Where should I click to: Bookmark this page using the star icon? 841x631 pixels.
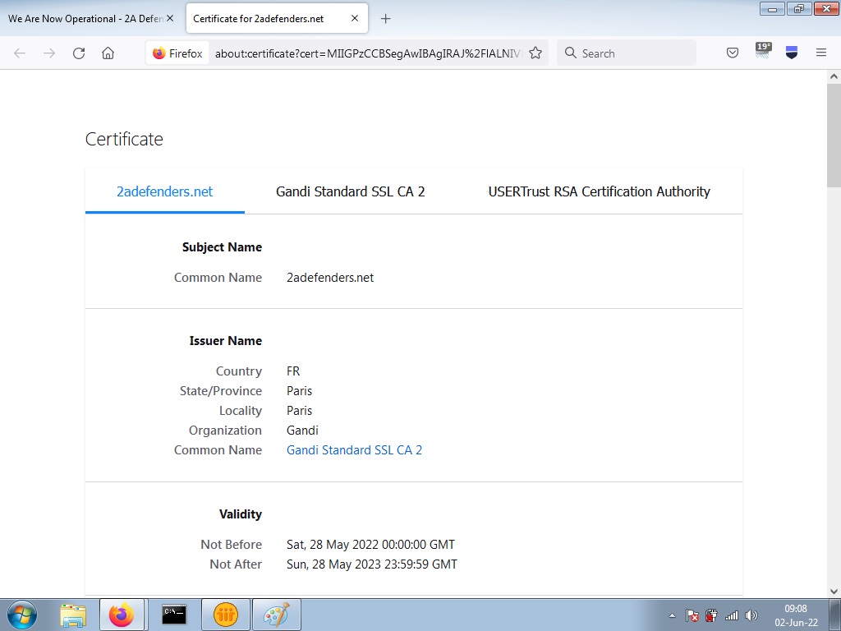(x=535, y=52)
